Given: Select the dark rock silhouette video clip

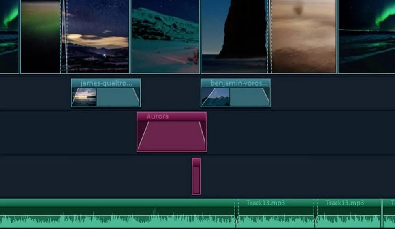Looking at the screenshot, I should click(x=234, y=36).
